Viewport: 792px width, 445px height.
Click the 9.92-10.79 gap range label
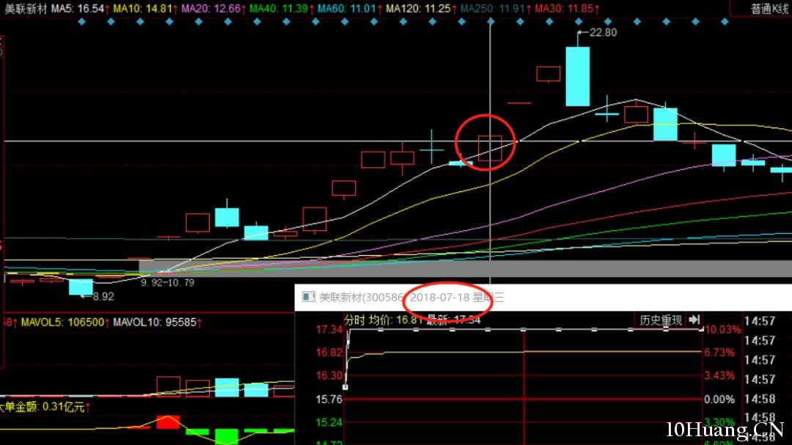point(167,283)
